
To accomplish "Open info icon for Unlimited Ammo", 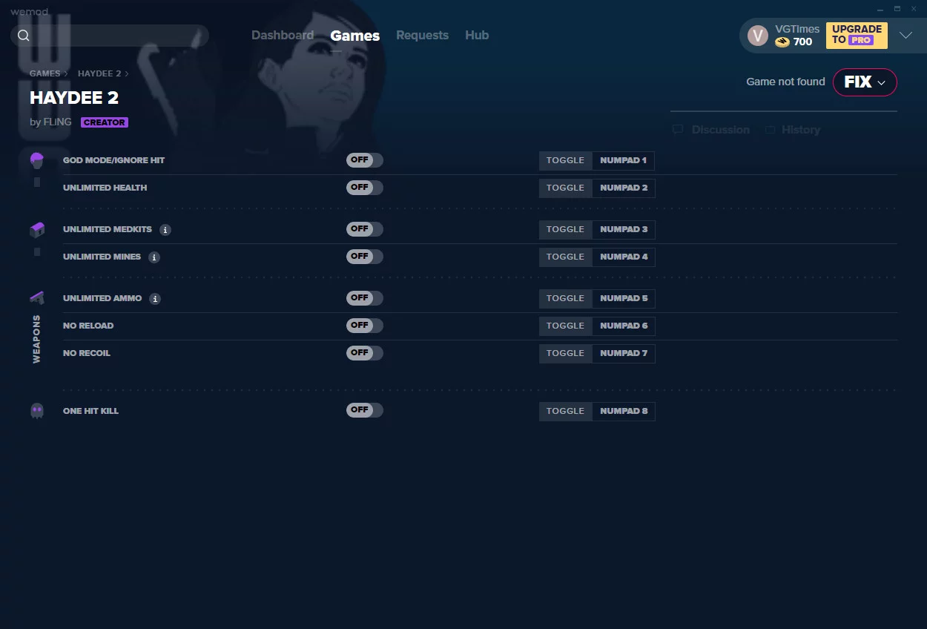I will (155, 299).
